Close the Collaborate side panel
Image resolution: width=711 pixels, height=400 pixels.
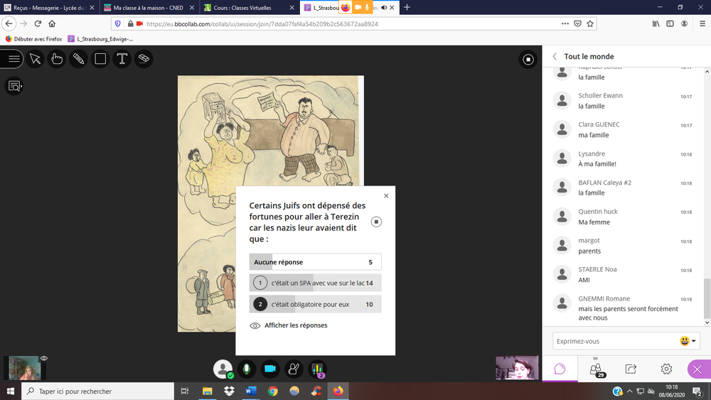(x=697, y=369)
